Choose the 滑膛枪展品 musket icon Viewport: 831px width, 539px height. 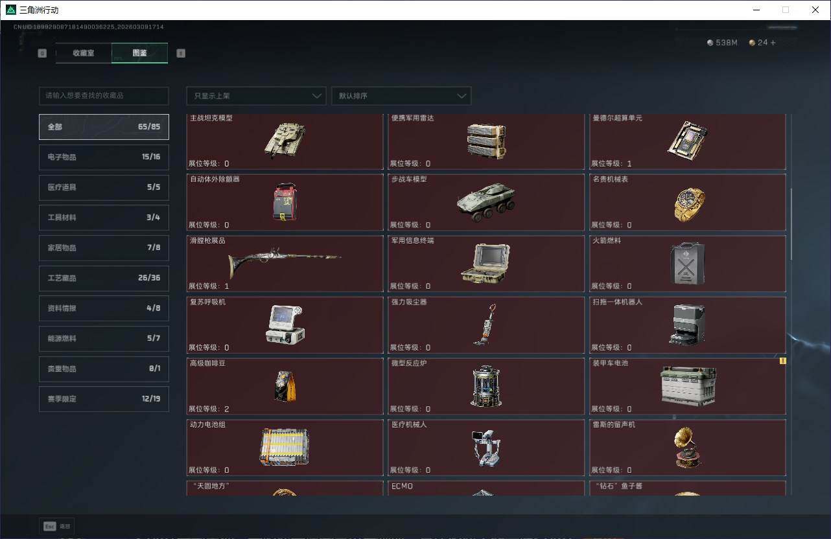[284, 264]
